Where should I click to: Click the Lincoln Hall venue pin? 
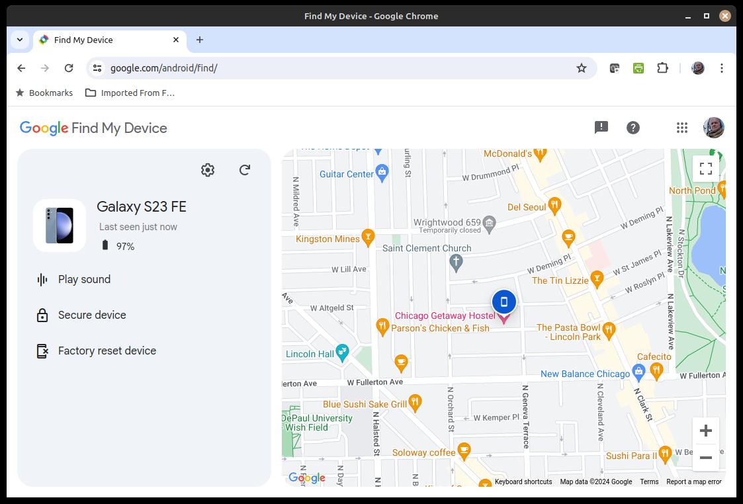(341, 353)
